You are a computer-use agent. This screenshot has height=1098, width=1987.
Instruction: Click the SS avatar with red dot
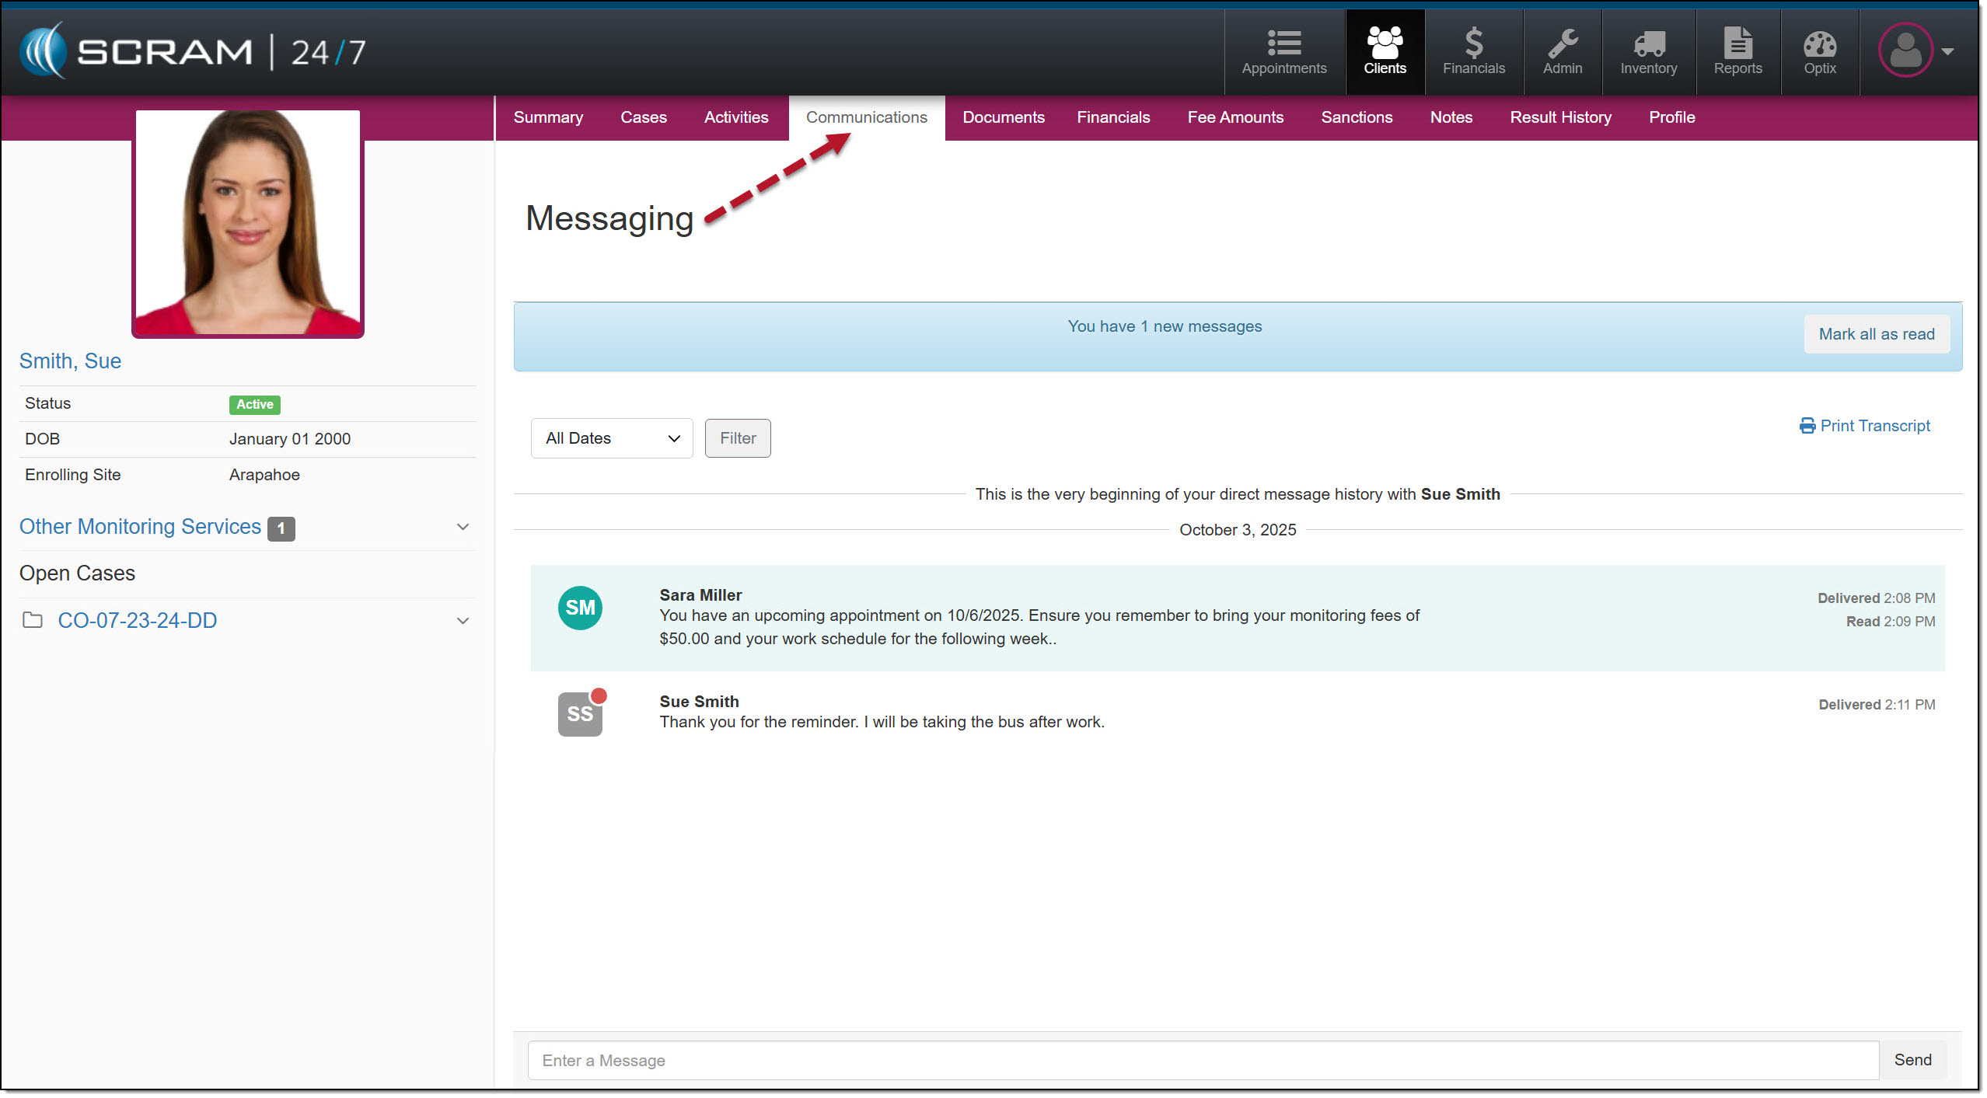(x=580, y=713)
